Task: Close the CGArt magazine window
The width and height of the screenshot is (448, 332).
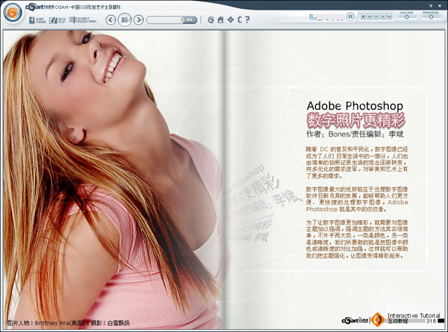Action: pos(440,6)
